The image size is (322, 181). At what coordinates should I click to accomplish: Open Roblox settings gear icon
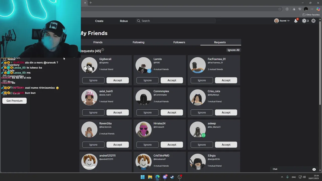[313, 21]
